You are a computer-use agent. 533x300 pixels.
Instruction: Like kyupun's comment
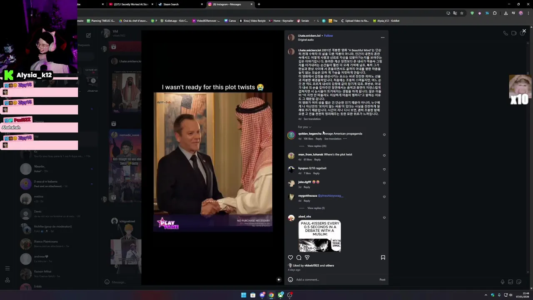384,169
